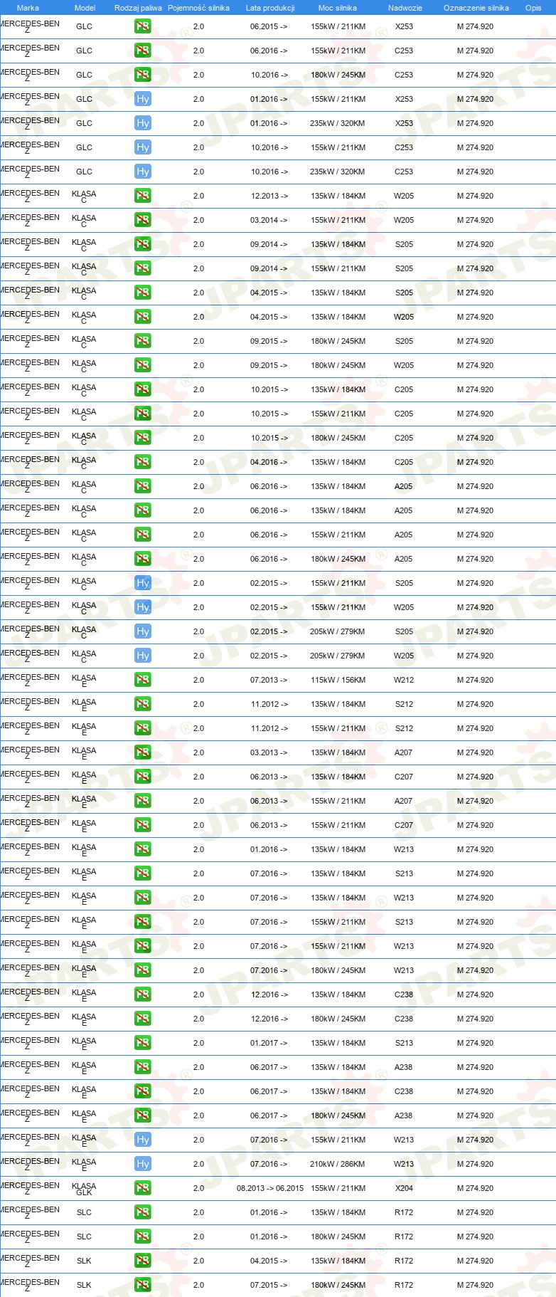This screenshot has height=1297, width=556.
Task: Select A238 body cell in the 180kW row
Action: pos(404,1115)
